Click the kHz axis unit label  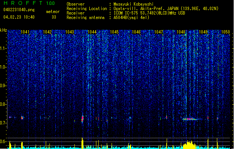[x=3, y=30]
